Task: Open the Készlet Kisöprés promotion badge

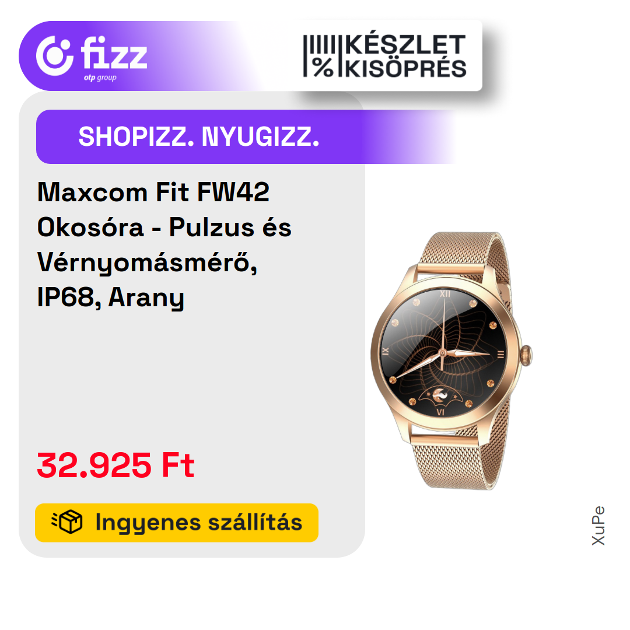Action: (x=384, y=56)
